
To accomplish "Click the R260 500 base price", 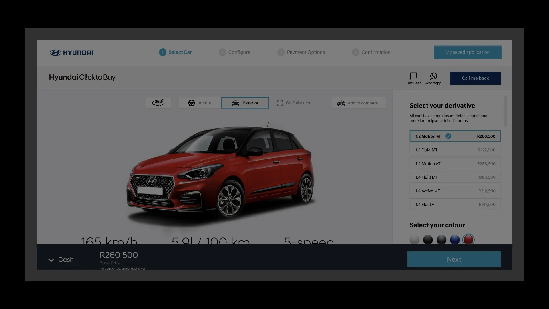I will (119, 255).
